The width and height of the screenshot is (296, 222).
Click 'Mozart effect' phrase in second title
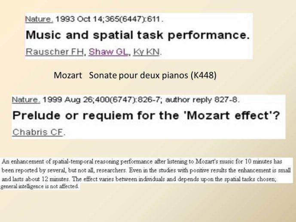[x=228, y=115]
